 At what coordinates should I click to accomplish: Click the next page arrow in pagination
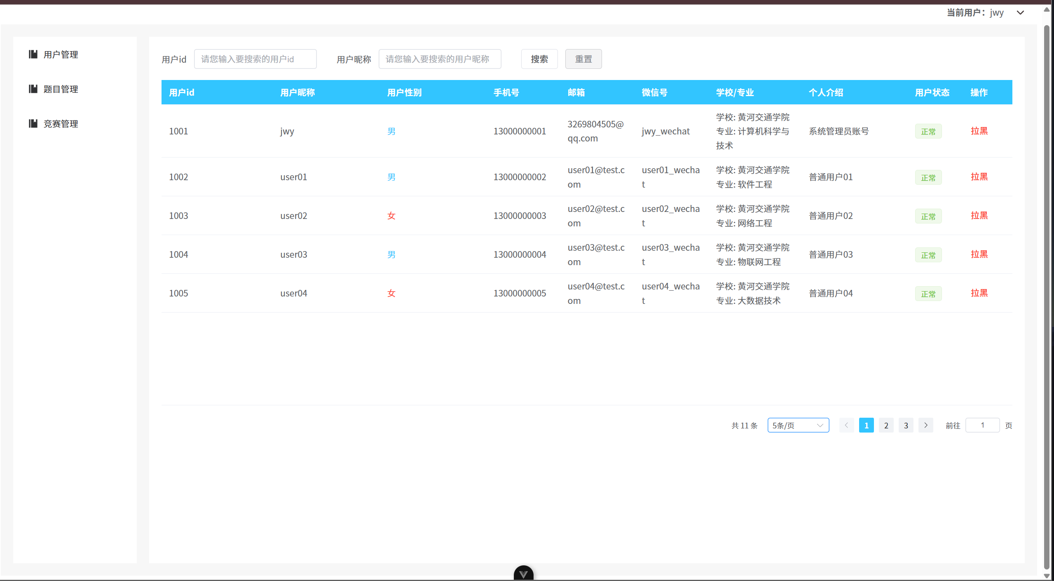(x=926, y=425)
